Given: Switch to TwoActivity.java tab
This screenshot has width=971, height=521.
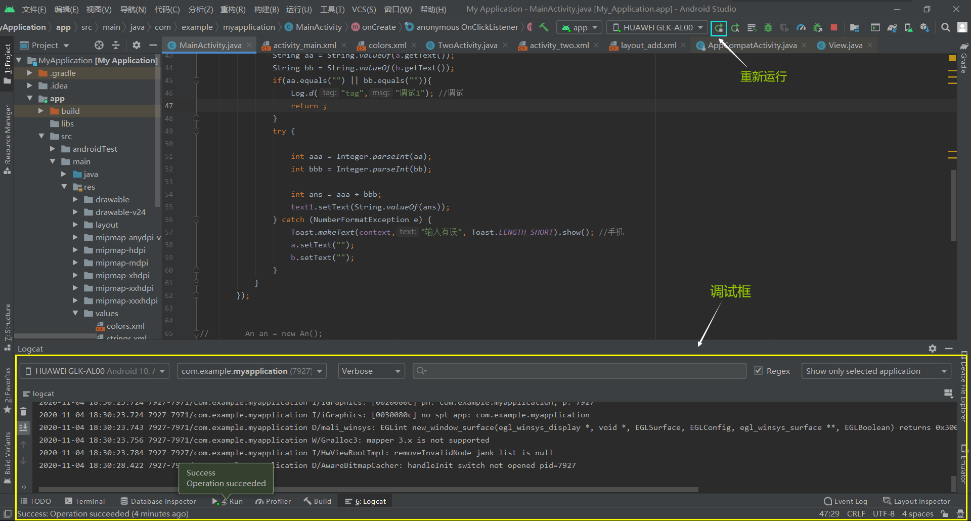Looking at the screenshot, I should [x=467, y=45].
